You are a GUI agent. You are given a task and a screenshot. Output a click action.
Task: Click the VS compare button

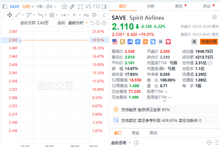point(88,6)
